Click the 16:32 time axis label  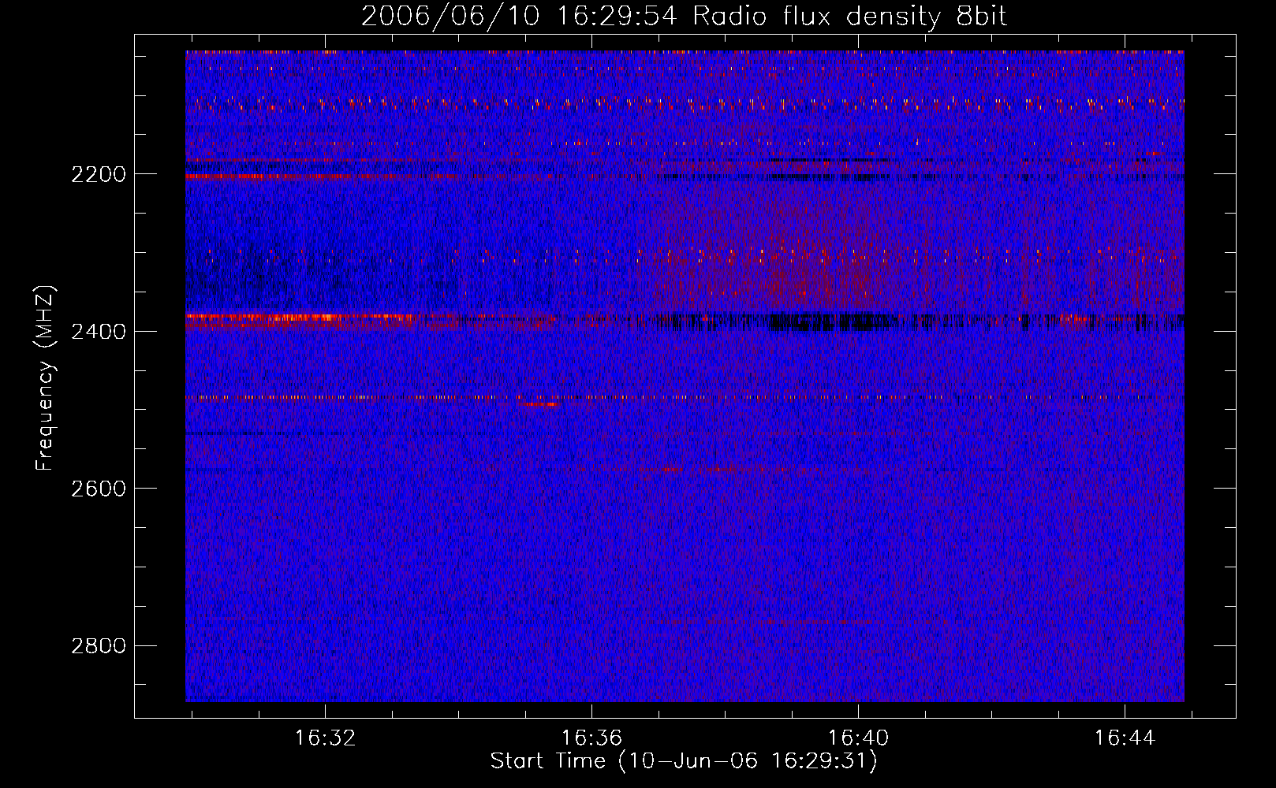coord(325,738)
